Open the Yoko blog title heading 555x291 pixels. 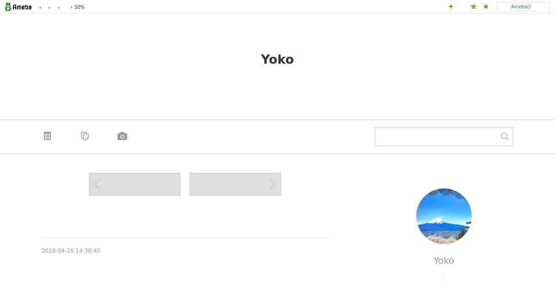[x=277, y=59]
